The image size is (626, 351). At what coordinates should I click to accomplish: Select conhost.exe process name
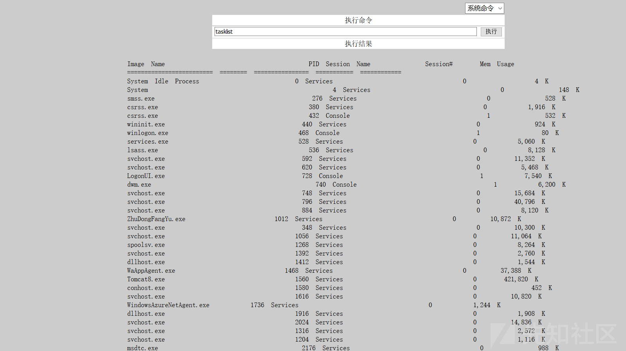pyautogui.click(x=146, y=288)
